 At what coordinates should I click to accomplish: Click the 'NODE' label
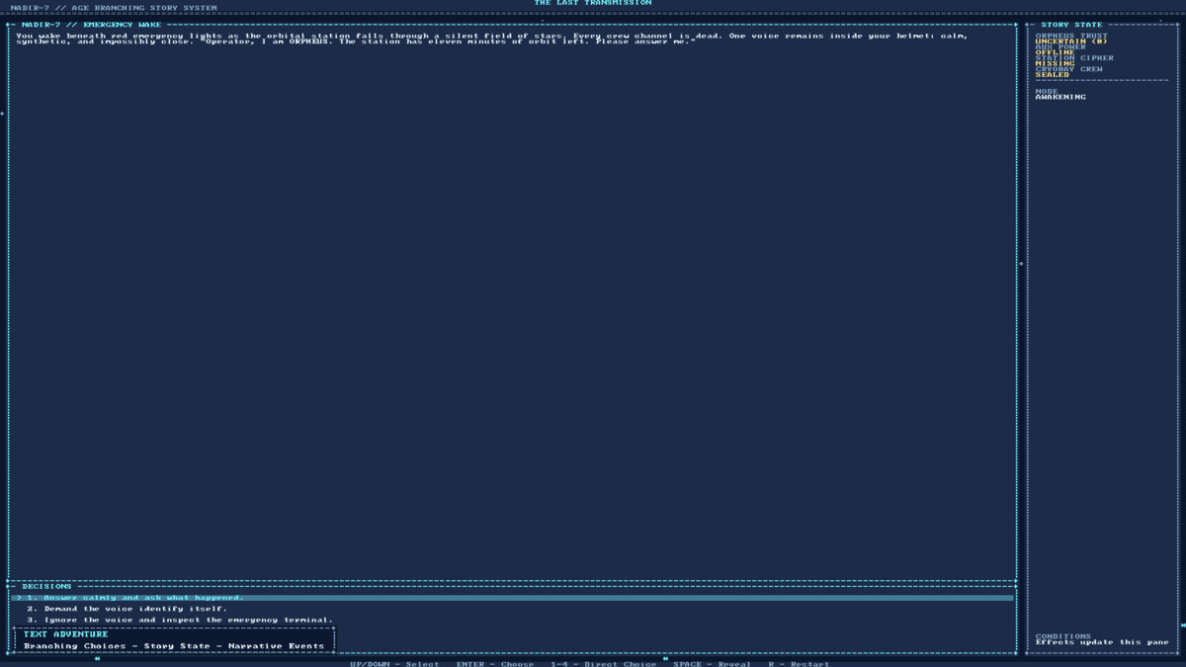tap(1047, 91)
